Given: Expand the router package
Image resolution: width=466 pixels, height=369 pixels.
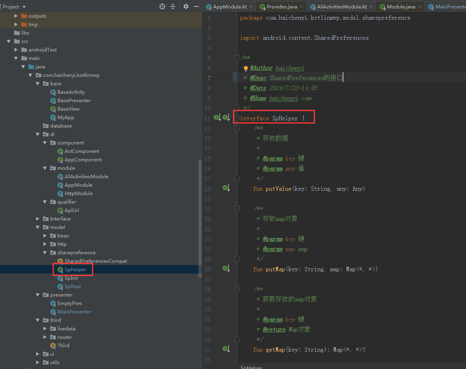Looking at the screenshot, I should (45, 337).
